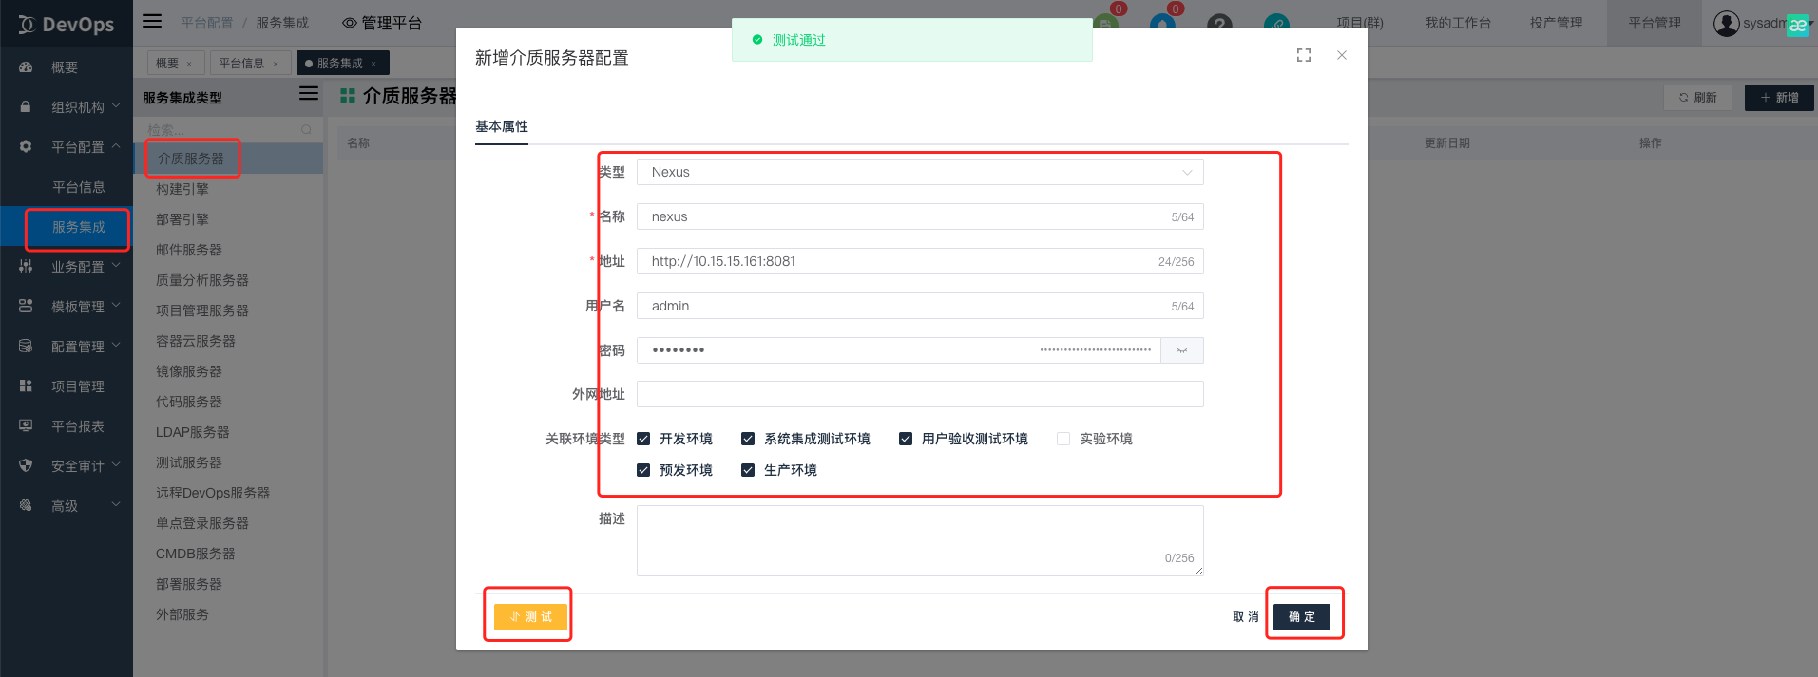Click the empty 外网地址 input field
1818x677 pixels.
click(x=920, y=394)
